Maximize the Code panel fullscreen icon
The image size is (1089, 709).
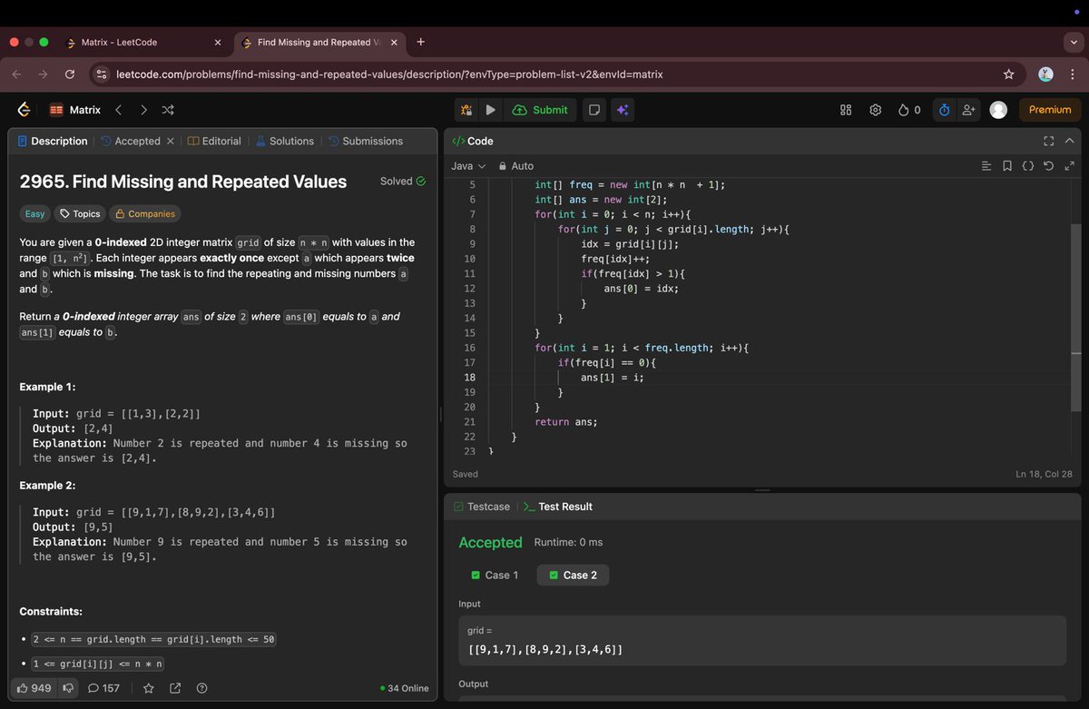pyautogui.click(x=1049, y=141)
